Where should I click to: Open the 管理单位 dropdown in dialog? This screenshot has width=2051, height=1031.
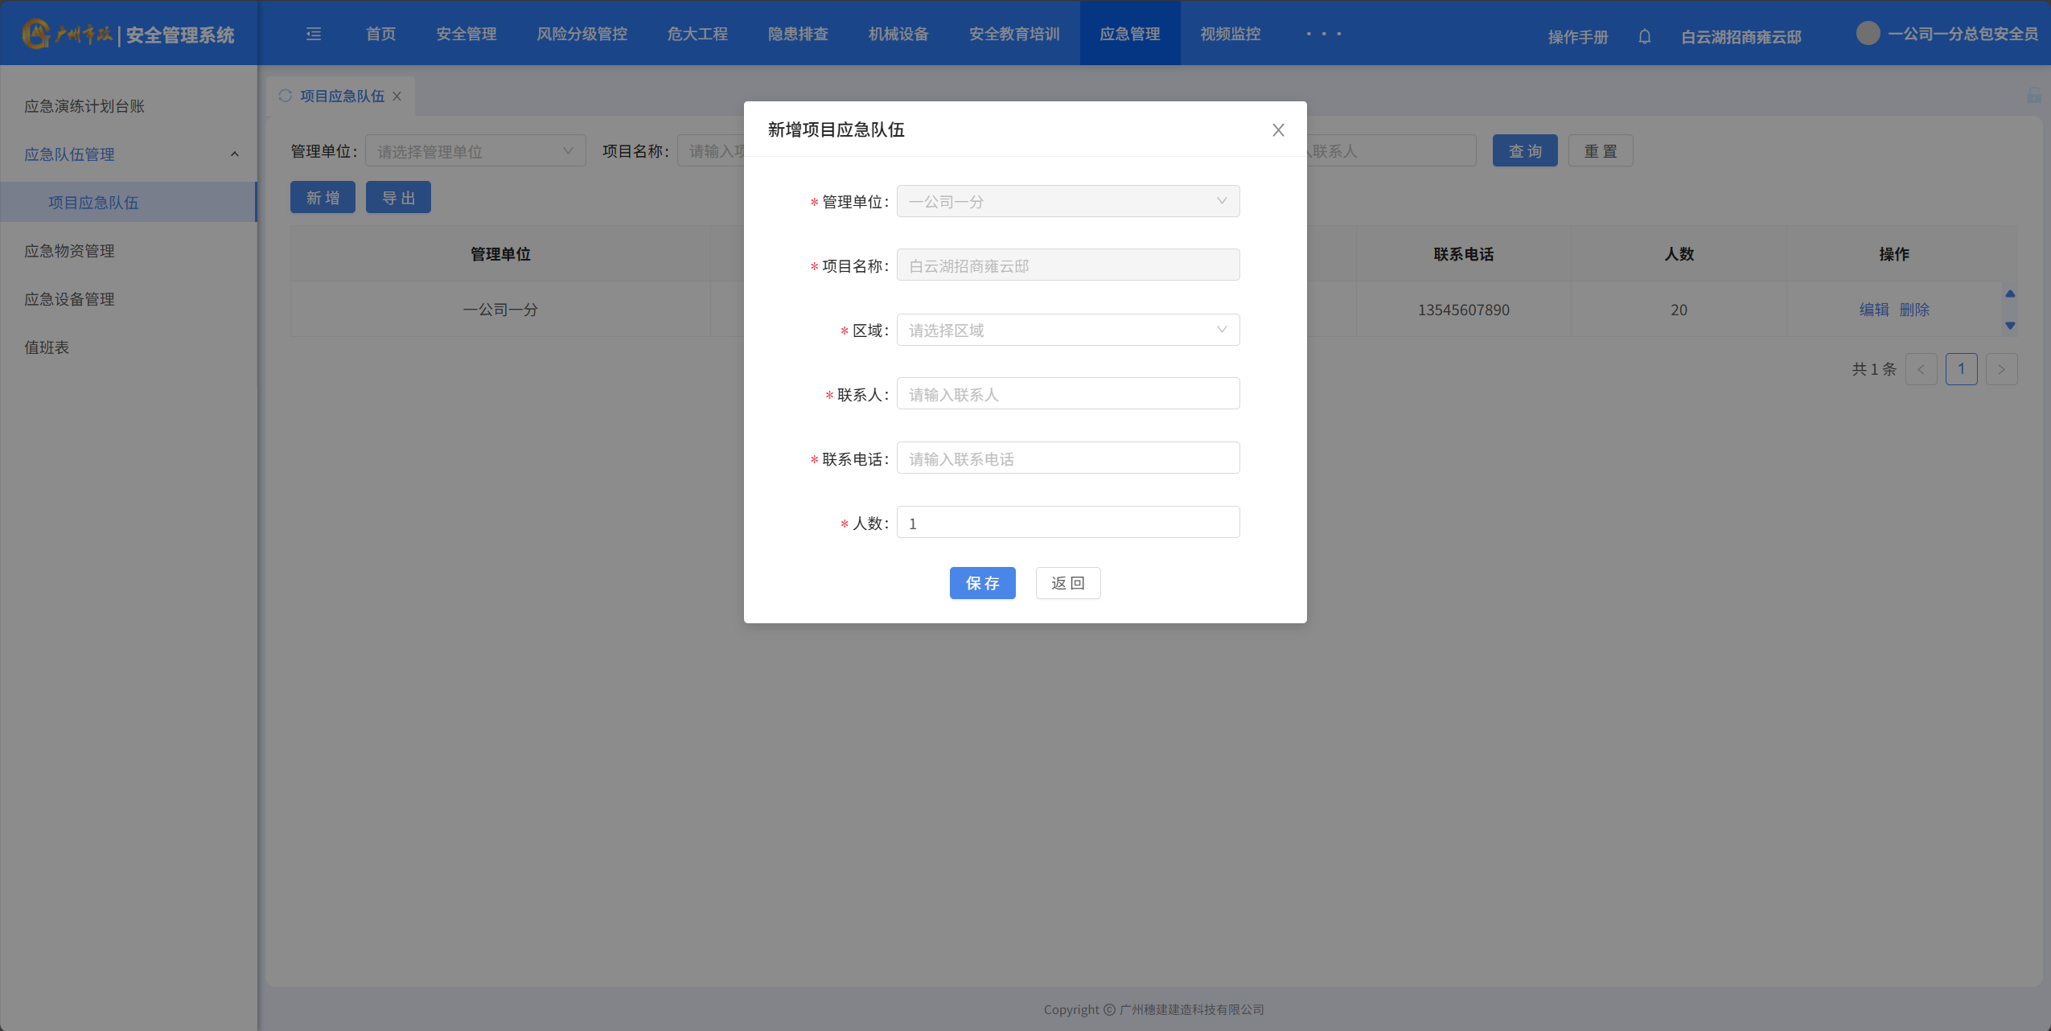click(x=1067, y=201)
